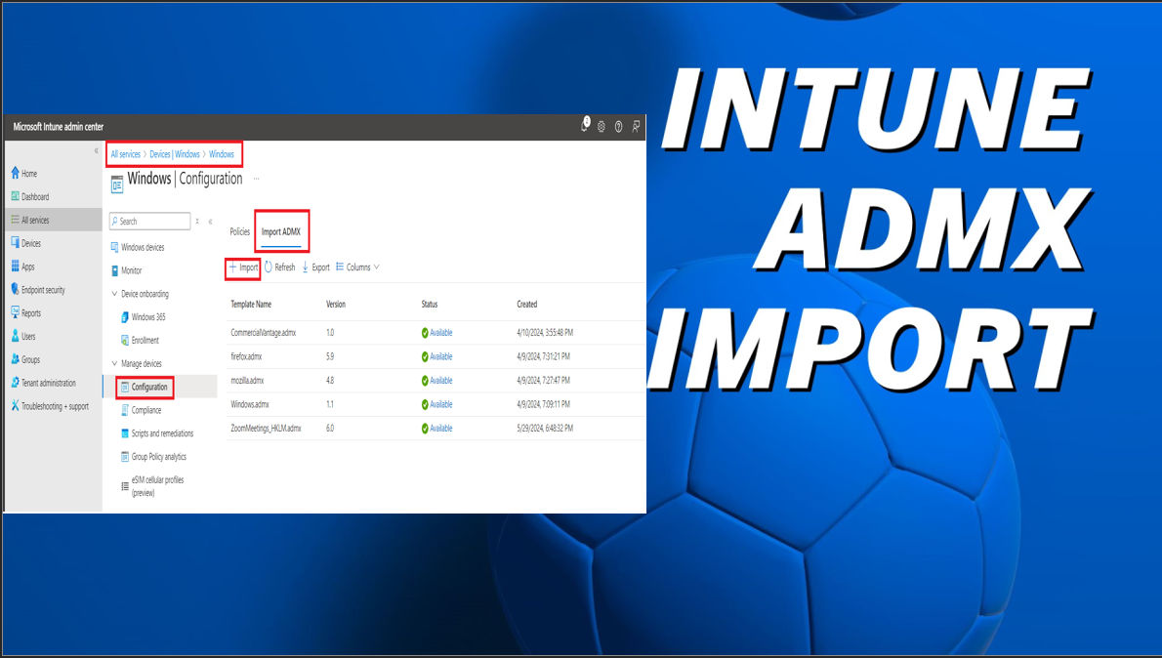The image size is (1162, 658).
Task: Open the Columns dropdown
Action: pos(357,267)
